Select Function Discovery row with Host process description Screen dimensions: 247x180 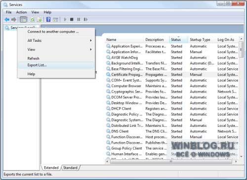(172, 137)
